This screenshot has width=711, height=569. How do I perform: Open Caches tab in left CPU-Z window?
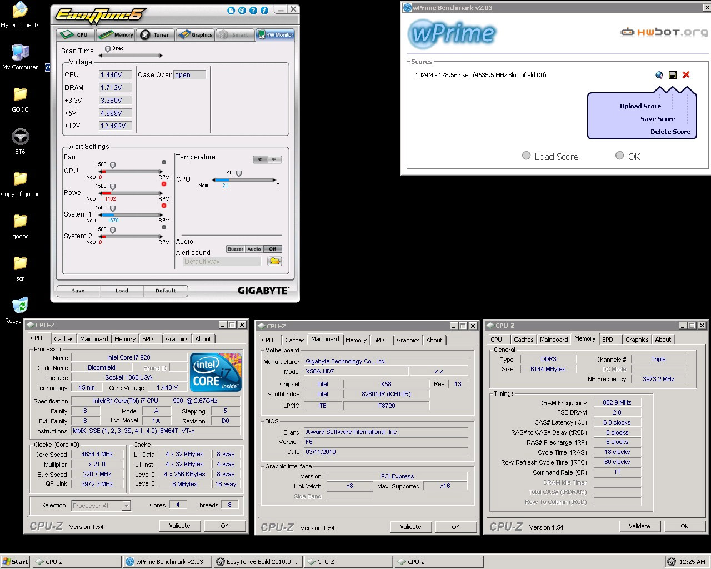(x=64, y=339)
